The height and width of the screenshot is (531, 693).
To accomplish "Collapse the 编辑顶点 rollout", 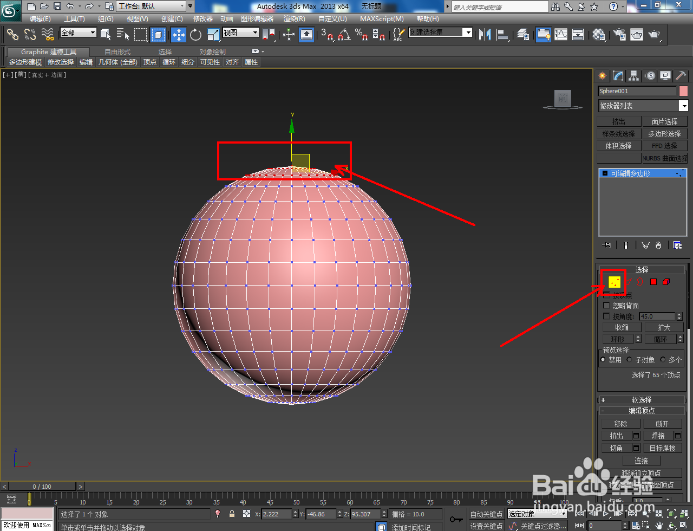I will coord(642,411).
